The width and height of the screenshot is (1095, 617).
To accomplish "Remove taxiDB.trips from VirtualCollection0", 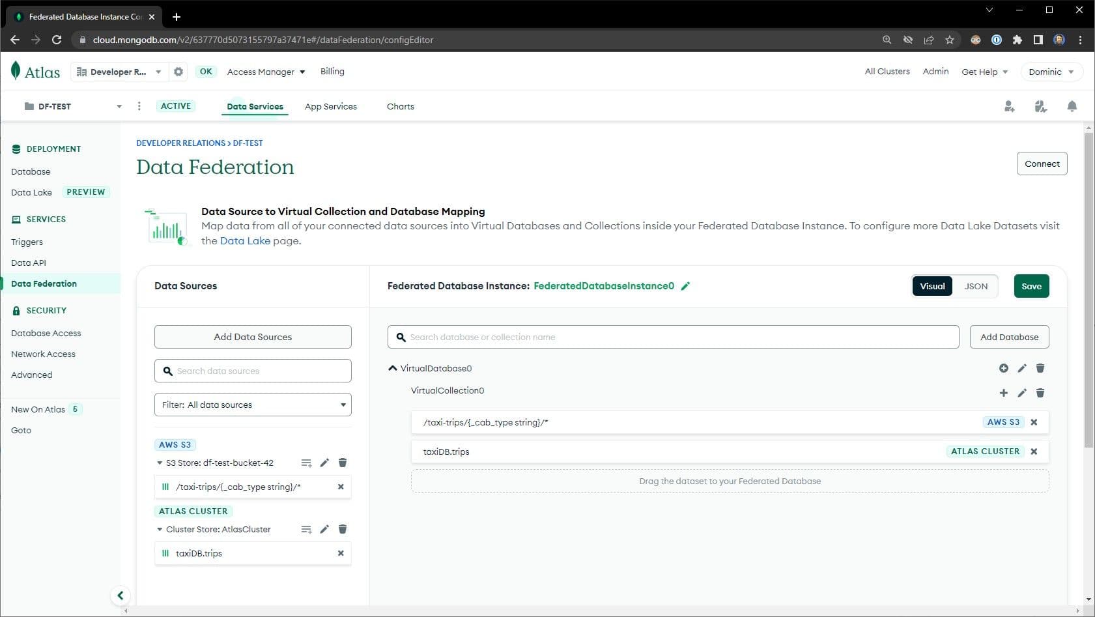I will [1034, 452].
